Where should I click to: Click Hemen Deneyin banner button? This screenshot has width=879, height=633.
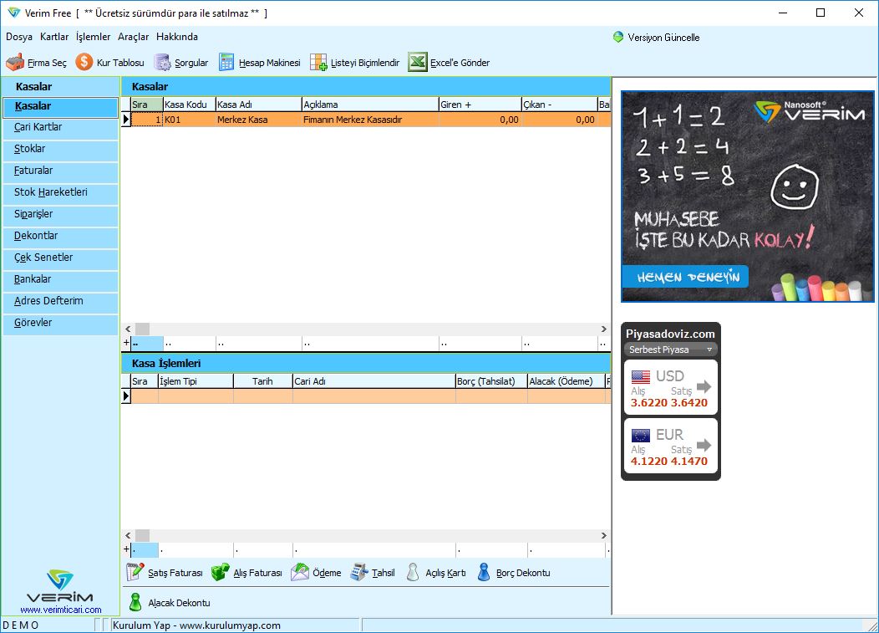click(x=684, y=277)
